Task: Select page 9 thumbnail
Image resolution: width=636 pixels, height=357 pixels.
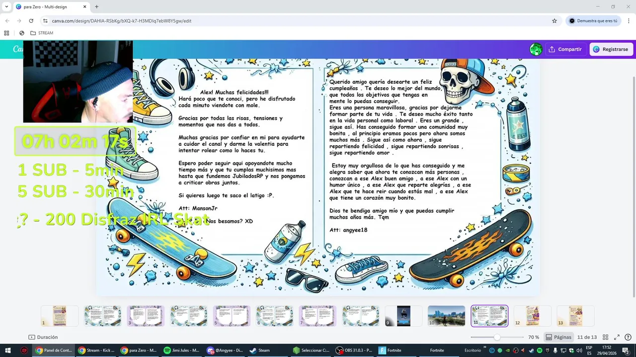Action: pyautogui.click(x=403, y=316)
